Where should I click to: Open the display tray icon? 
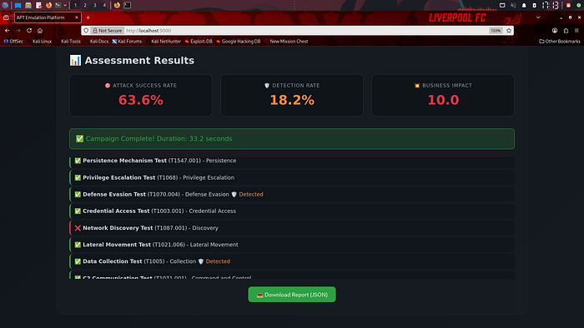(502, 5)
